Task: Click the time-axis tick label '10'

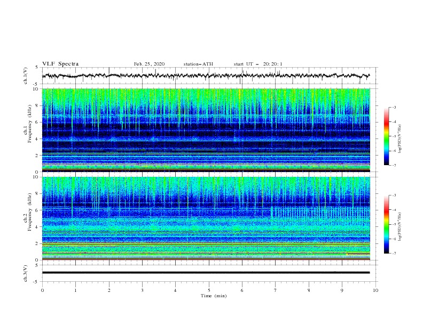Action: (x=375, y=290)
